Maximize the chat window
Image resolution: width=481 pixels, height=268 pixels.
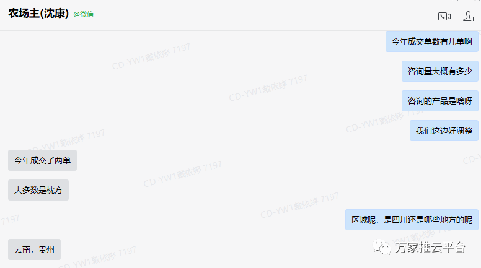click(455, 1)
